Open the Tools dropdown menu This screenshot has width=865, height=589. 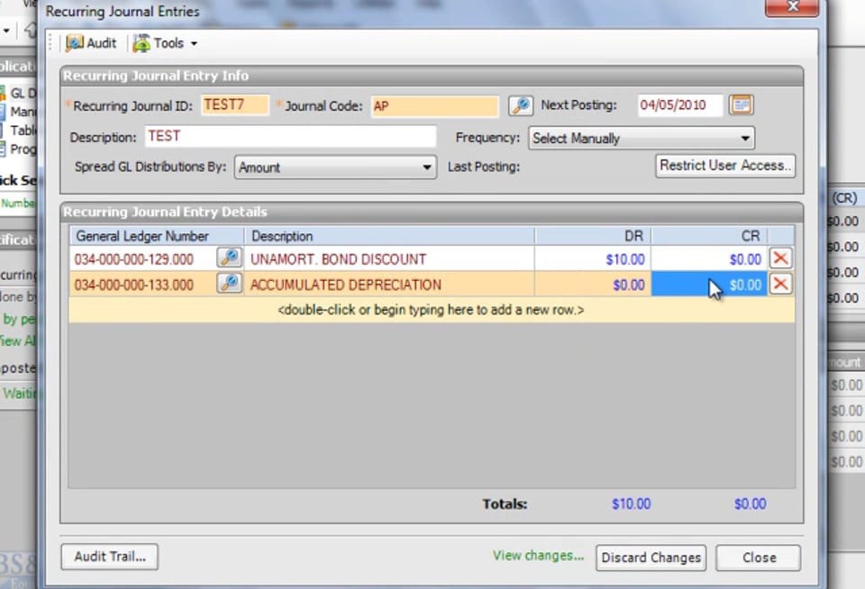[x=165, y=43]
